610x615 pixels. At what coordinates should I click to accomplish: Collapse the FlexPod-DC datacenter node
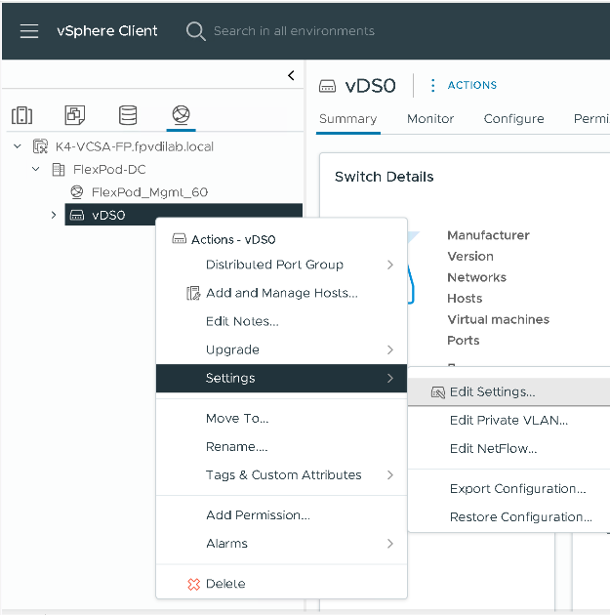pyautogui.click(x=36, y=170)
